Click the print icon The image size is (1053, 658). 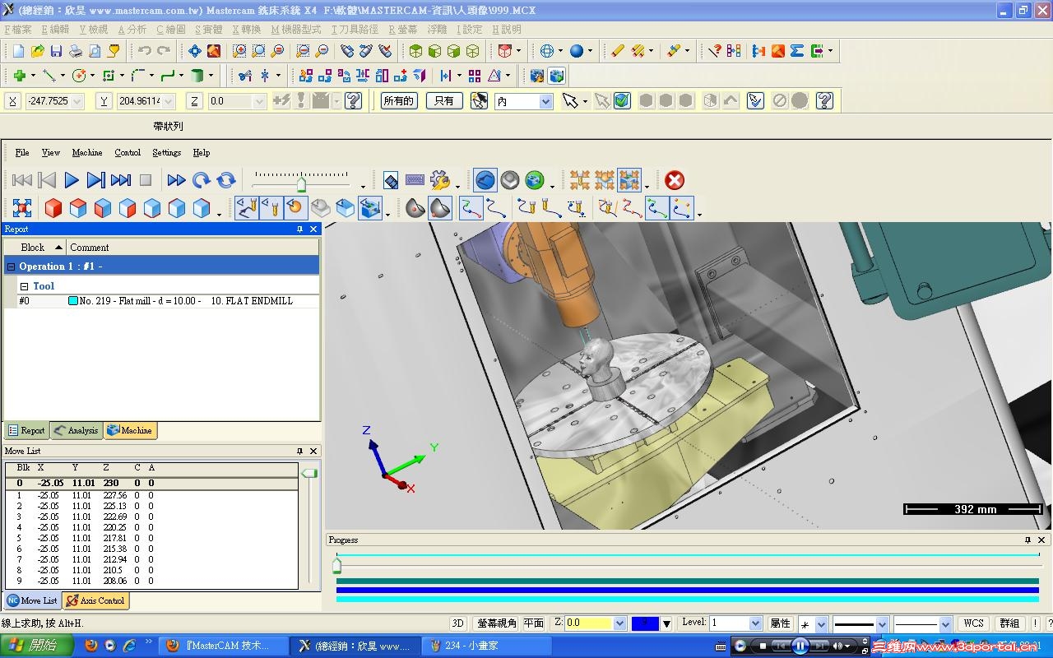76,51
